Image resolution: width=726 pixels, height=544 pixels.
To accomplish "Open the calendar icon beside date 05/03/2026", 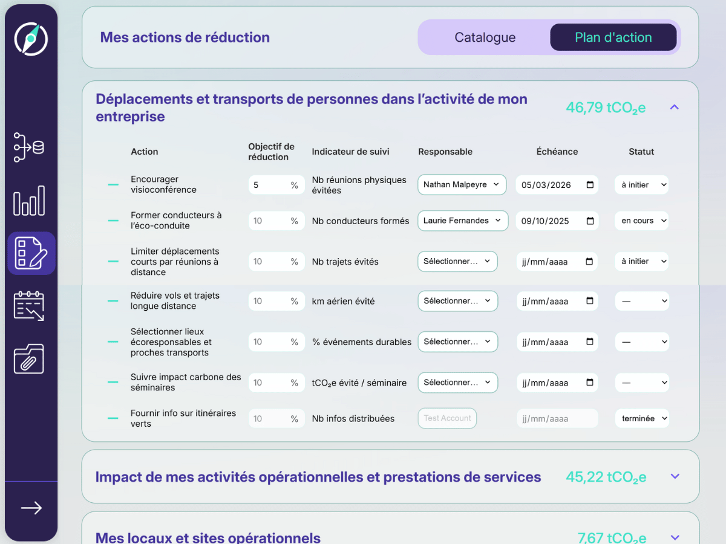I will [x=590, y=184].
